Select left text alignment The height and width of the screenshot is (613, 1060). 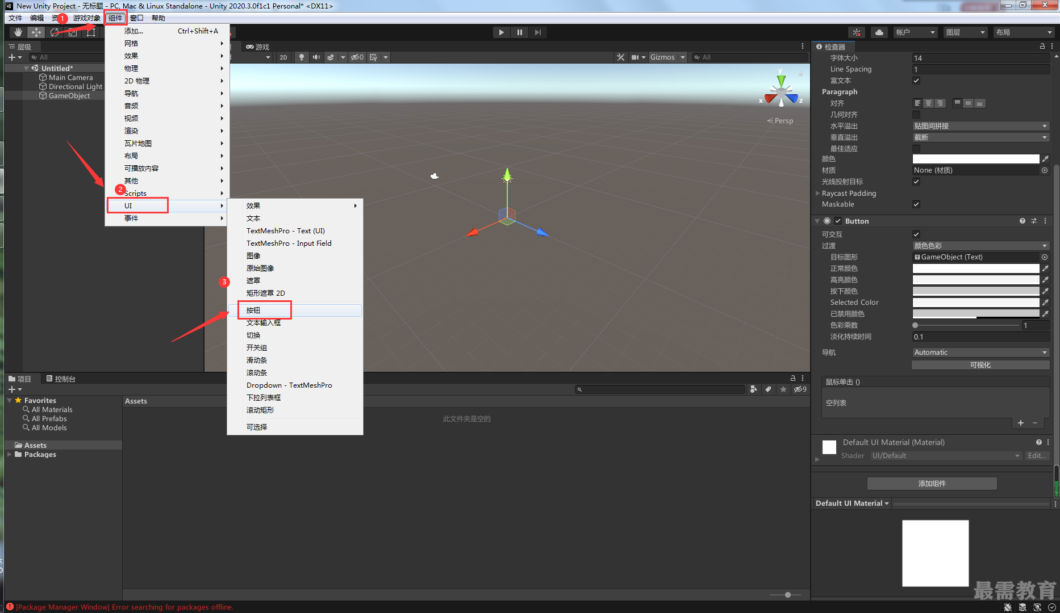pyautogui.click(x=917, y=103)
